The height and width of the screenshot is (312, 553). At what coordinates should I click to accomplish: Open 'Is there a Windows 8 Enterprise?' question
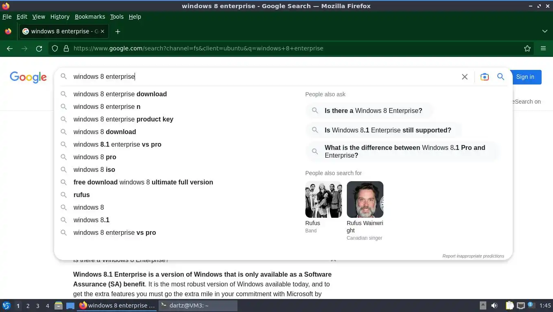tap(369, 110)
